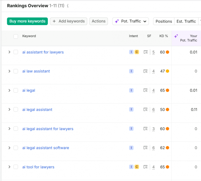Open the Actions button
The image size is (201, 181).
(99, 21)
